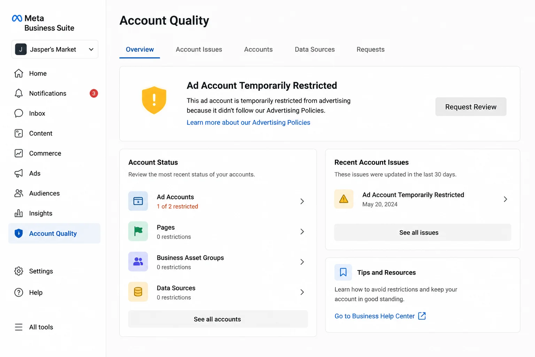The width and height of the screenshot is (535, 357).
Task: Go to Home in the sidebar
Action: (x=54, y=73)
